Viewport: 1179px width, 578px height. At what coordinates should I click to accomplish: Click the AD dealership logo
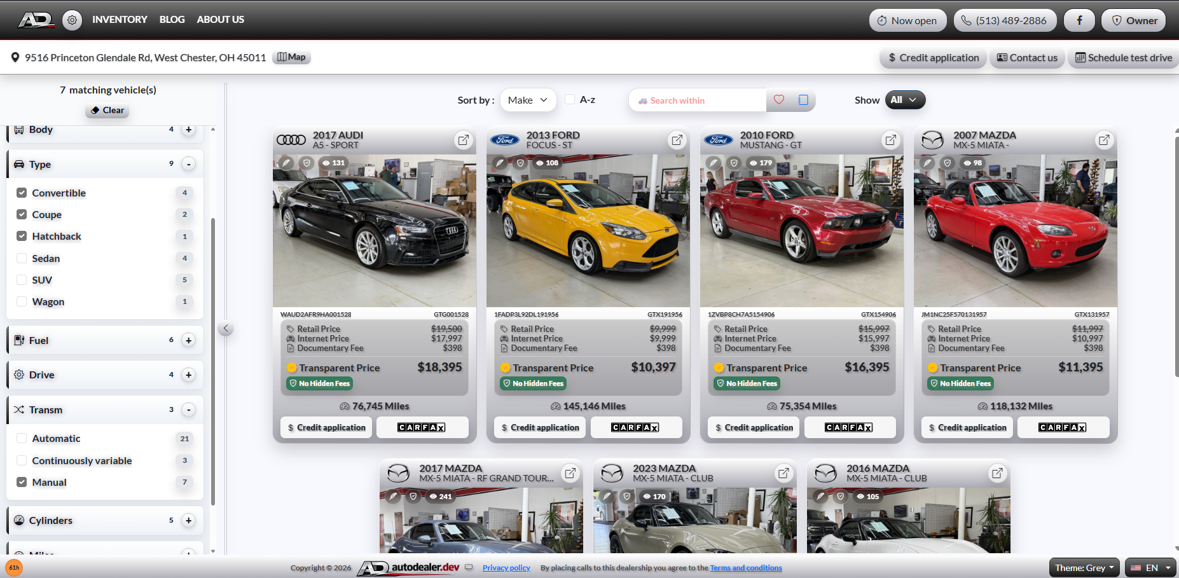coord(36,20)
